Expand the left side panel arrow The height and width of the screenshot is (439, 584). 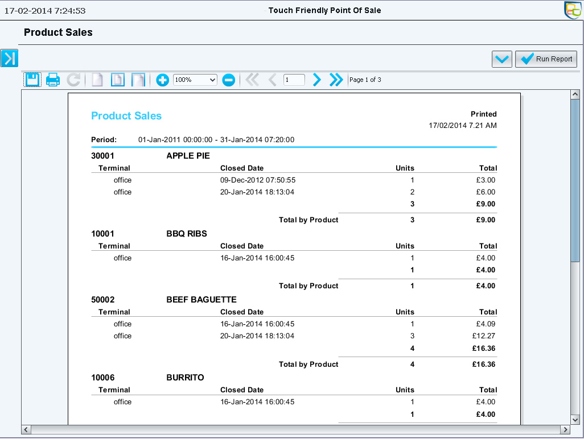pyautogui.click(x=9, y=58)
